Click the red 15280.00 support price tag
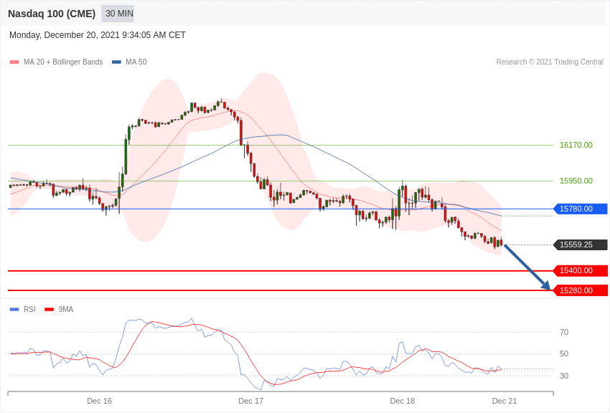The image size is (610, 413). pos(581,290)
